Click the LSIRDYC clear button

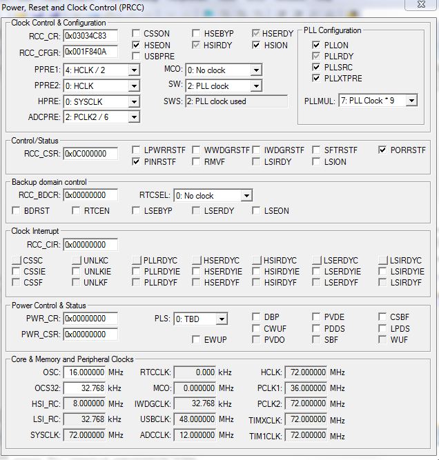pos(383,260)
